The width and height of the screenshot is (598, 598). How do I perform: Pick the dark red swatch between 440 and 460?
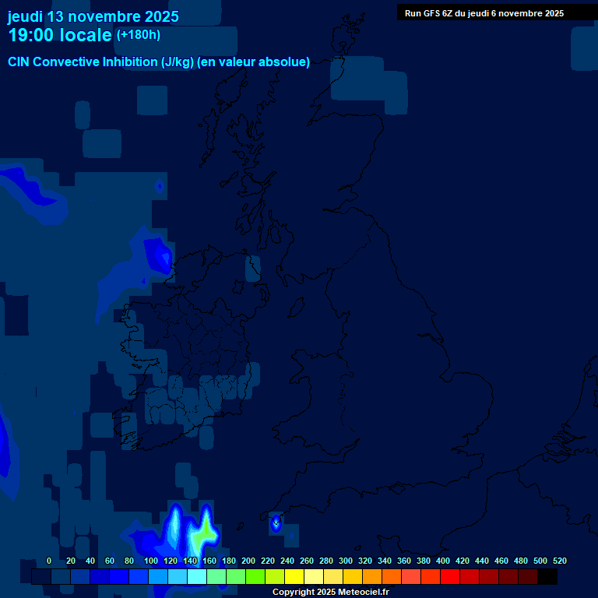pos(488,576)
